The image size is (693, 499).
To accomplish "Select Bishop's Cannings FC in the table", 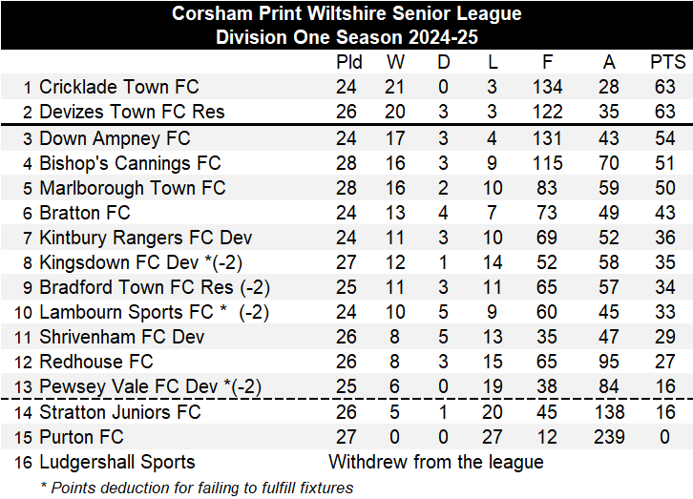I will click(130, 164).
